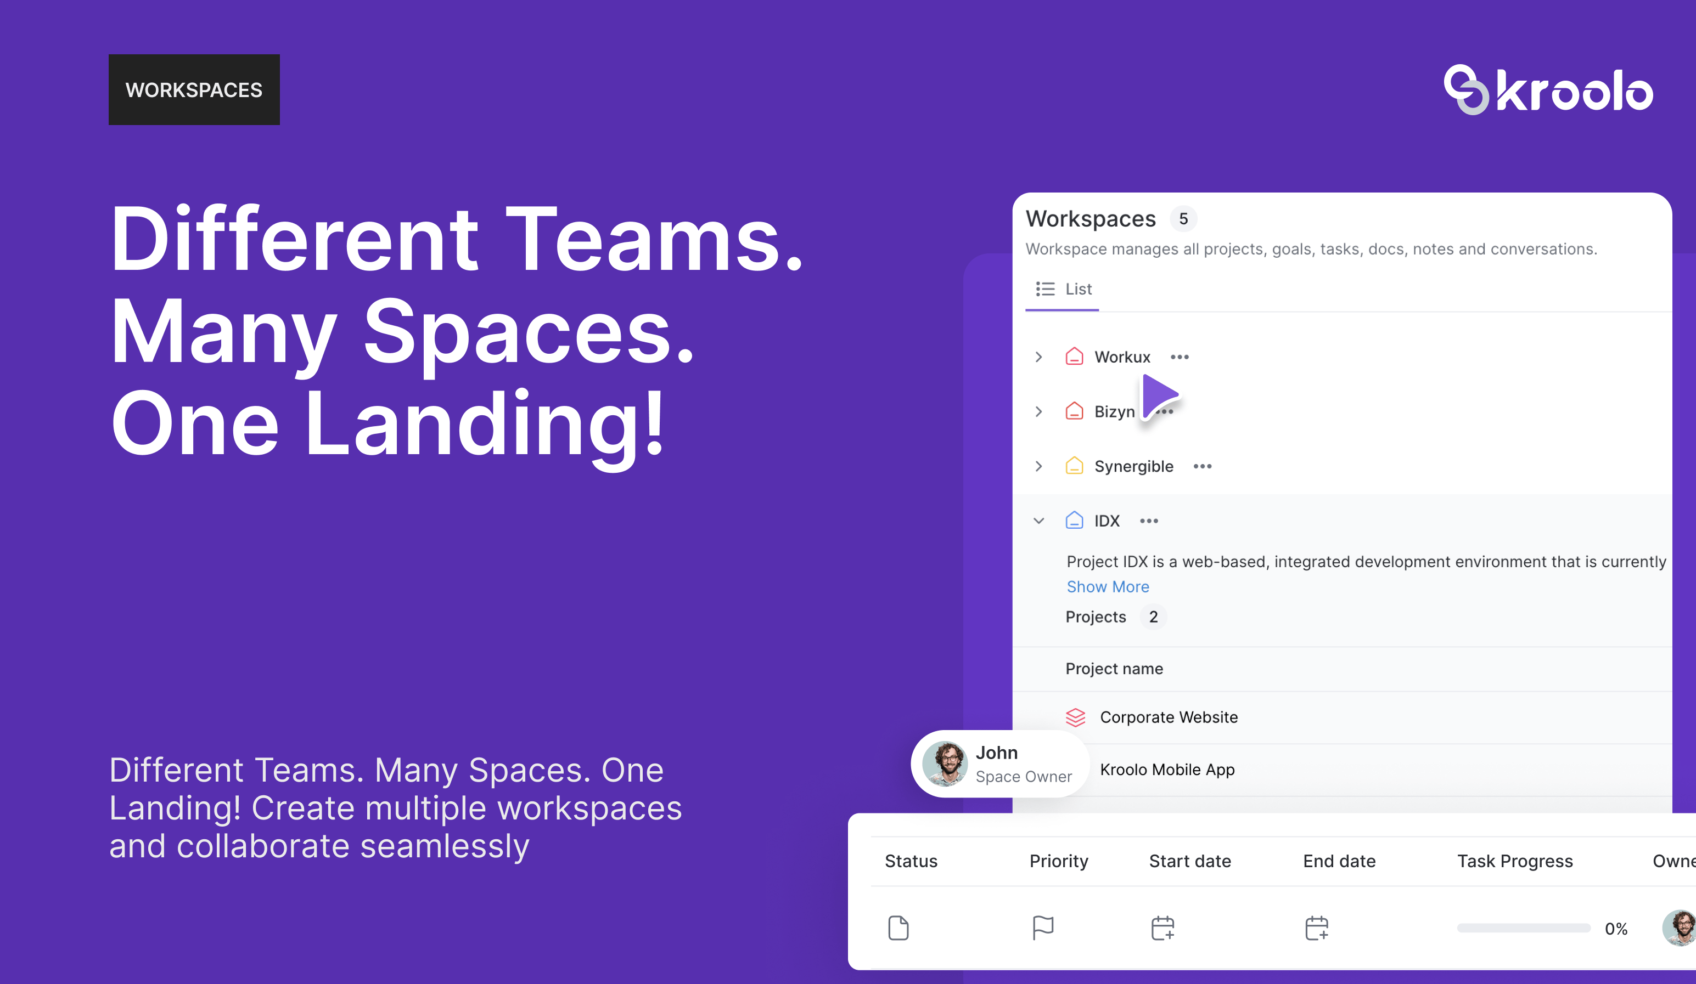1696x984 pixels.
Task: Expand the Bizyn workspace row
Action: pyautogui.click(x=1038, y=411)
